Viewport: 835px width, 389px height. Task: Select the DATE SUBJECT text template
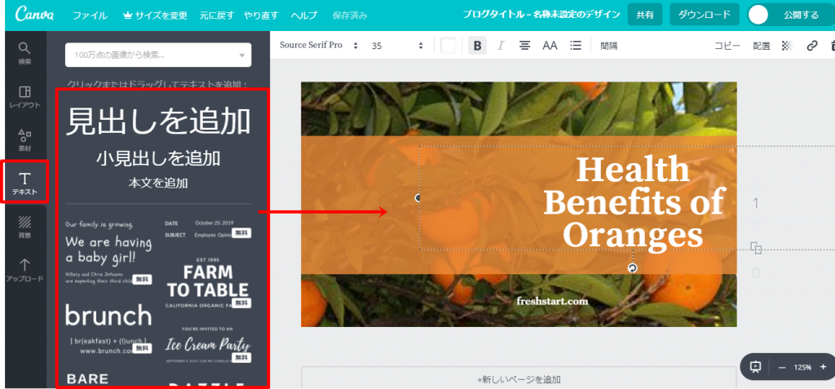click(x=207, y=228)
